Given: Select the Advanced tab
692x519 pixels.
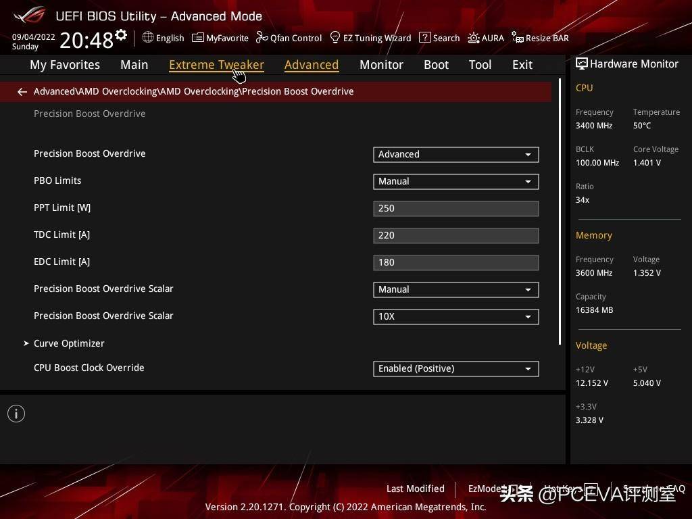Looking at the screenshot, I should 312,65.
